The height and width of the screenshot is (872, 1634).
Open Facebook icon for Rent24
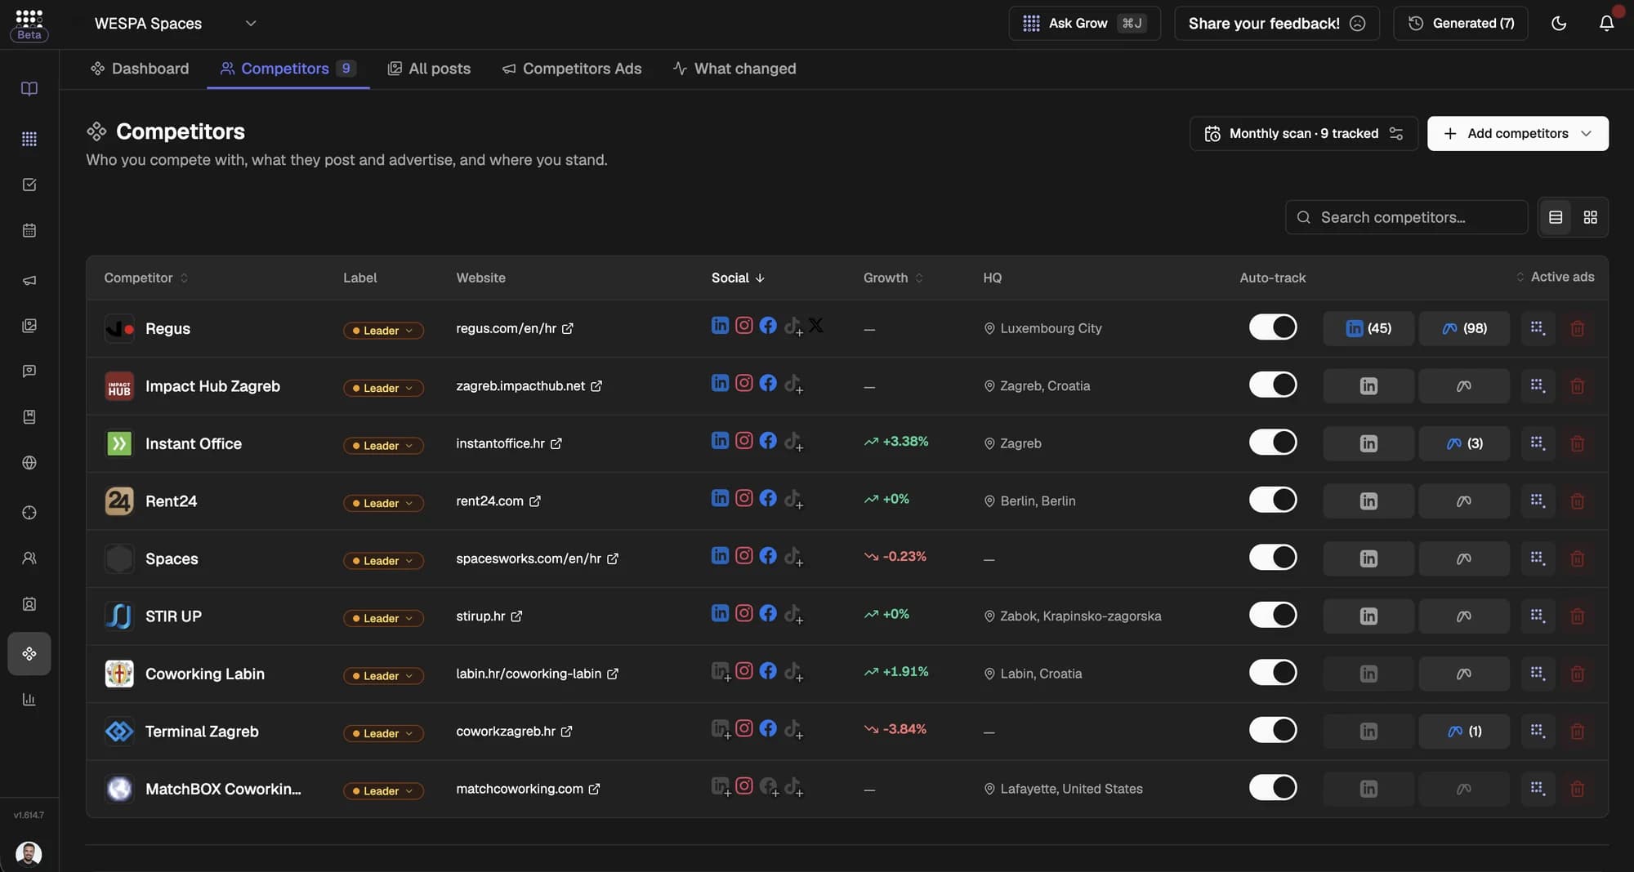pos(767,497)
